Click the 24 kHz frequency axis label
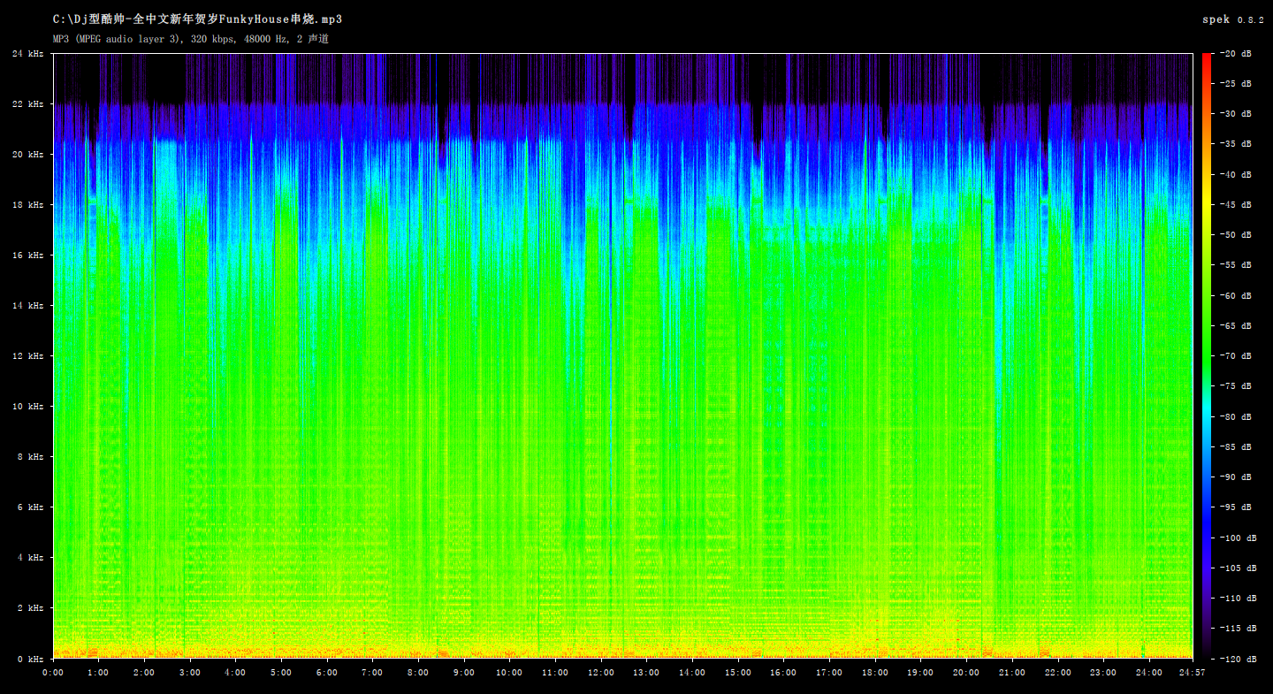This screenshot has width=1273, height=694. pyautogui.click(x=27, y=54)
